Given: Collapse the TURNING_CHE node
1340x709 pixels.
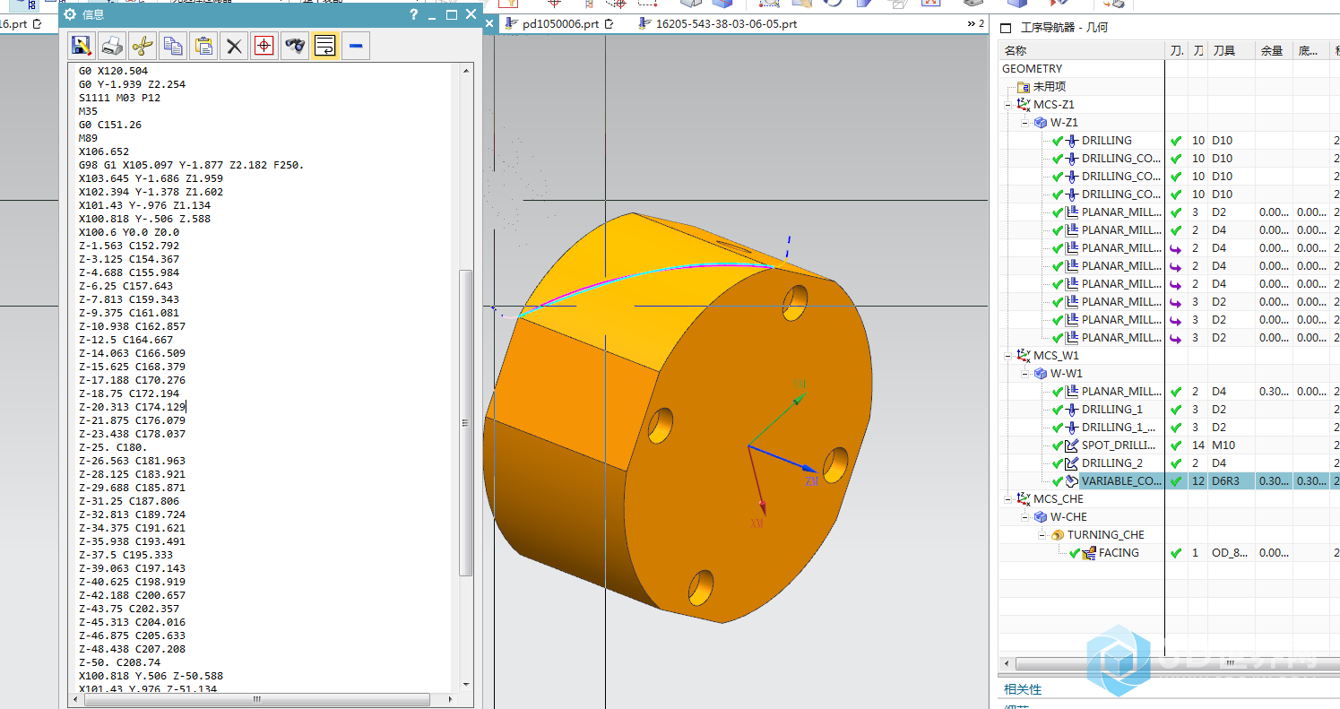Looking at the screenshot, I should [1043, 535].
